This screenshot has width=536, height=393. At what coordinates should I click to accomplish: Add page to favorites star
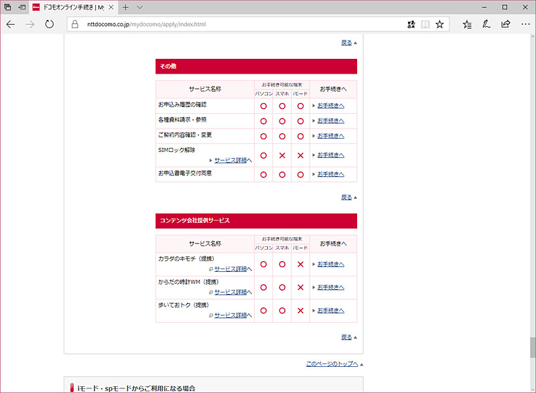coord(440,24)
